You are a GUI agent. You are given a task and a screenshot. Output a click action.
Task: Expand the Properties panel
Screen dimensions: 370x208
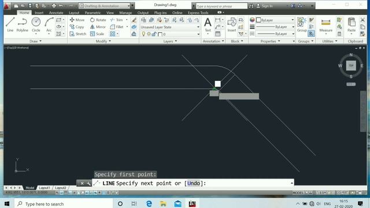[270, 41]
